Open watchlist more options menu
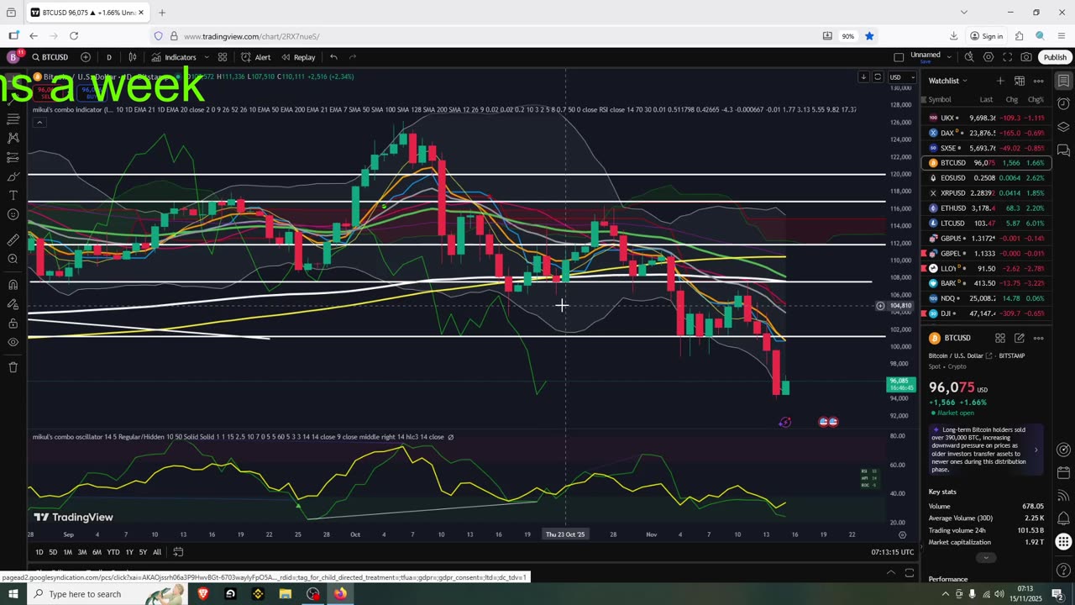 point(1038,81)
